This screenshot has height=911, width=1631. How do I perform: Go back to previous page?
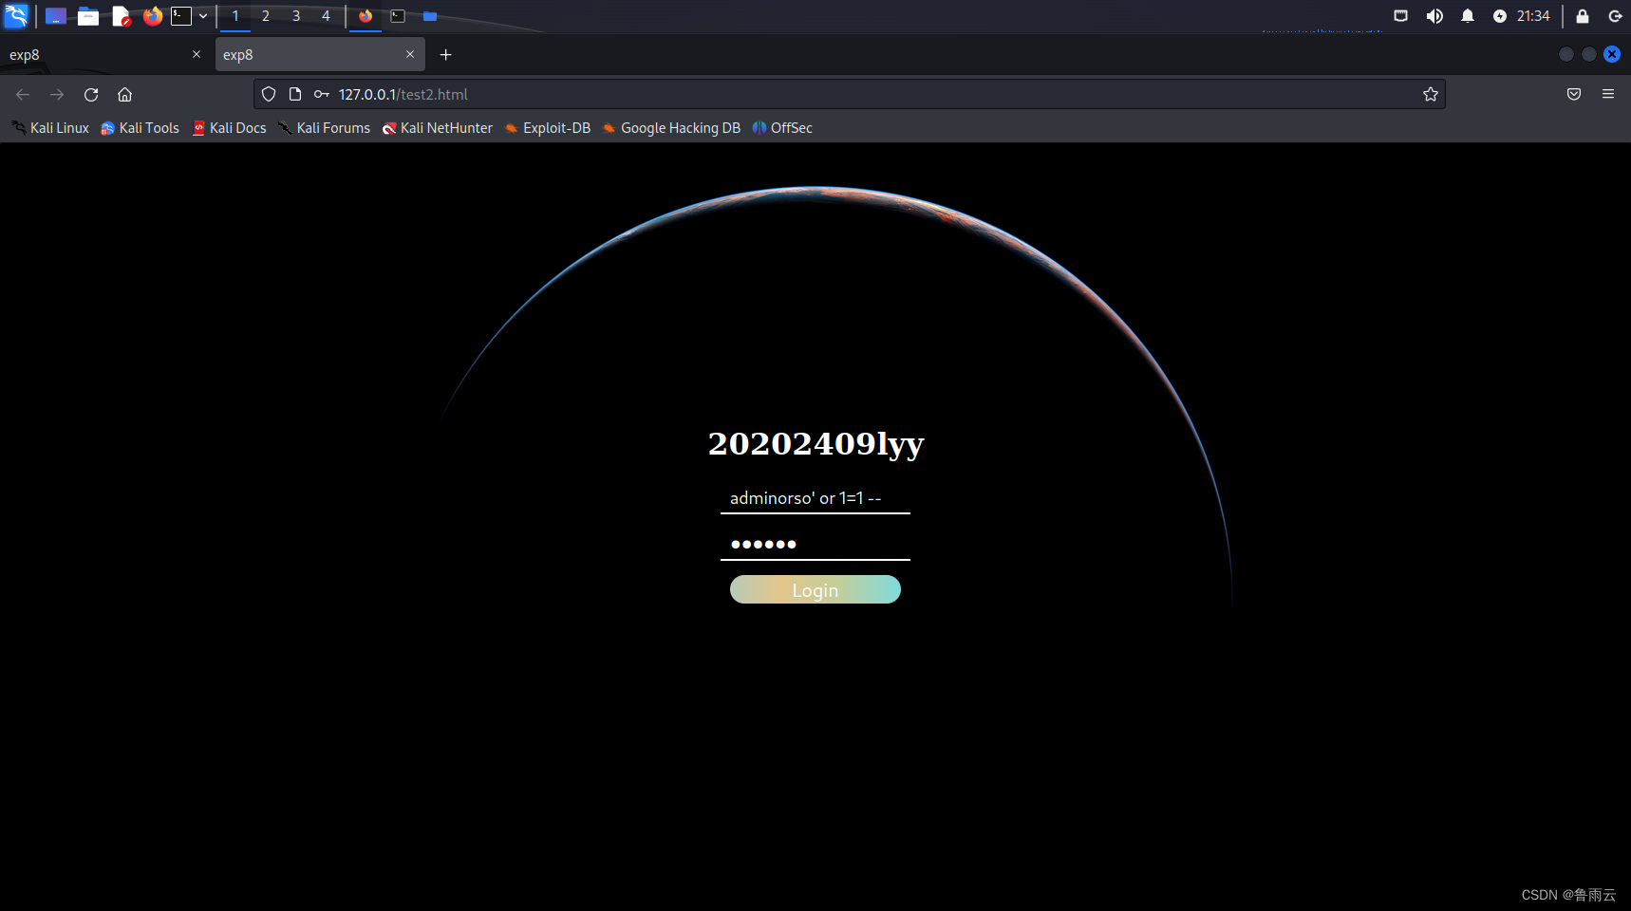click(23, 94)
